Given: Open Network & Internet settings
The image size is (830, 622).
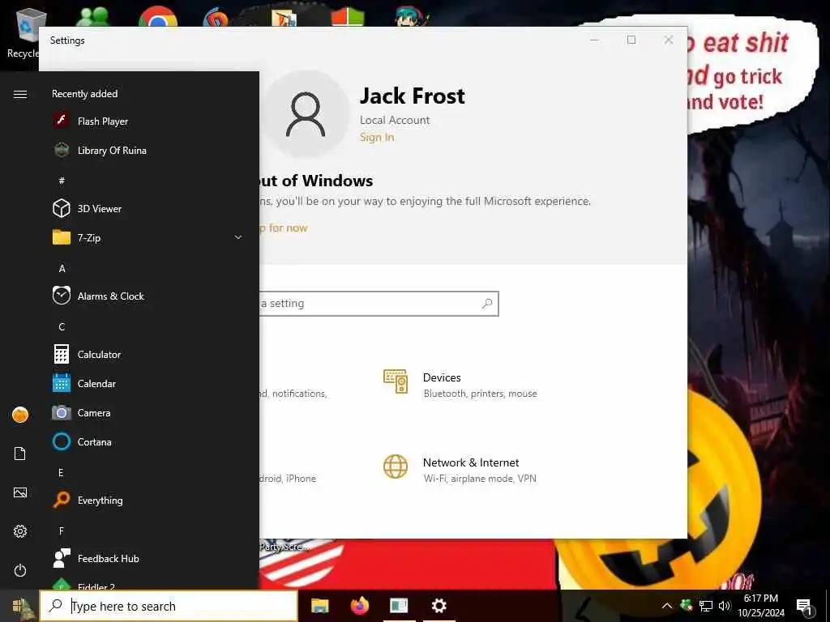Looking at the screenshot, I should [x=460, y=469].
